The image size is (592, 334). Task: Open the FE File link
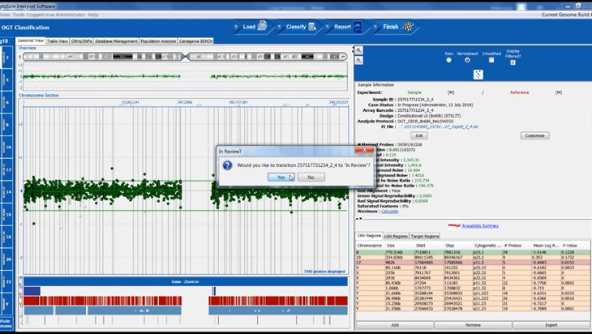[440, 126]
